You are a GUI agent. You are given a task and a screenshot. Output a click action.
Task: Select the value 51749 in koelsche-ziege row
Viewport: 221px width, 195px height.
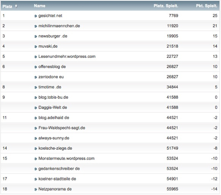pos(172,148)
